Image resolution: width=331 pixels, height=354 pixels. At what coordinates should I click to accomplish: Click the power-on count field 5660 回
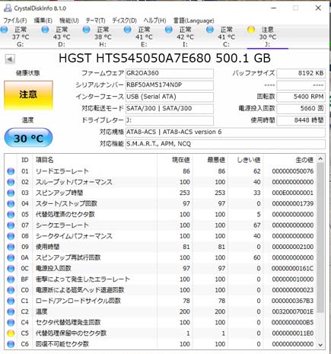[301, 109]
